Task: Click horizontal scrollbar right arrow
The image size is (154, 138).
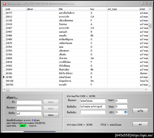Action: tap(146, 89)
